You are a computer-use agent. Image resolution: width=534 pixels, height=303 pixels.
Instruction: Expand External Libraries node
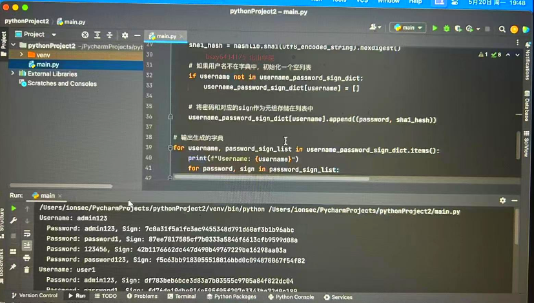pyautogui.click(x=13, y=74)
